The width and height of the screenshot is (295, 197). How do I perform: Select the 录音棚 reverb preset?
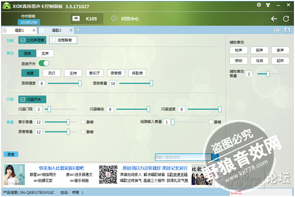[116, 73]
